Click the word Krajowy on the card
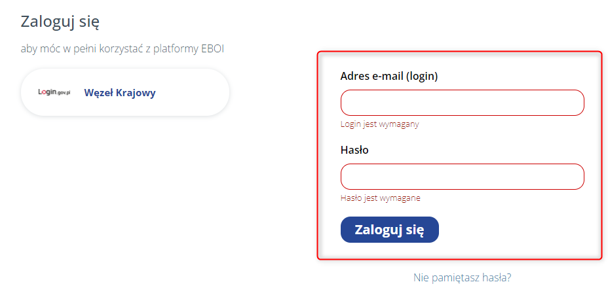 [x=136, y=93]
